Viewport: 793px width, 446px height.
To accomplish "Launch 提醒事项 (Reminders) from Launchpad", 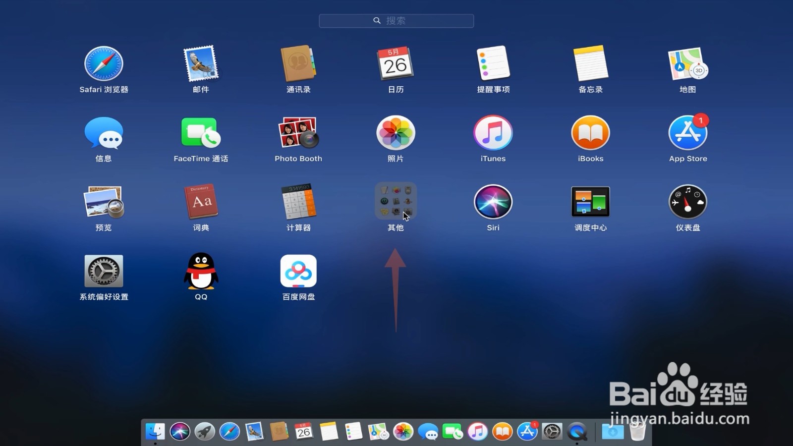I will [x=493, y=64].
